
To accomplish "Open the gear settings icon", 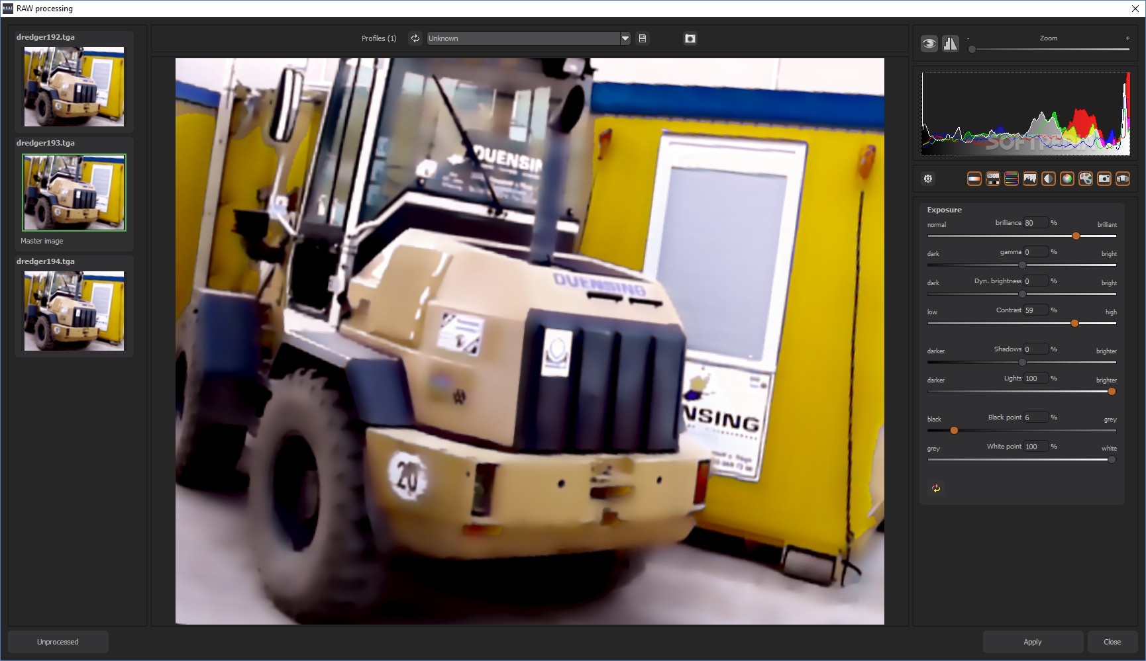I will pyautogui.click(x=928, y=179).
